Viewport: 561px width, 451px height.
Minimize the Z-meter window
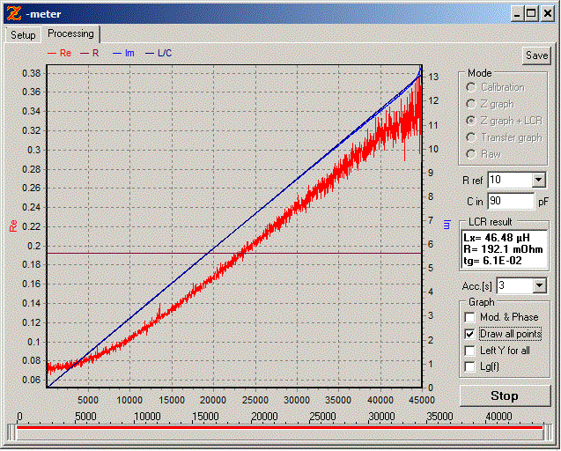[x=517, y=14]
